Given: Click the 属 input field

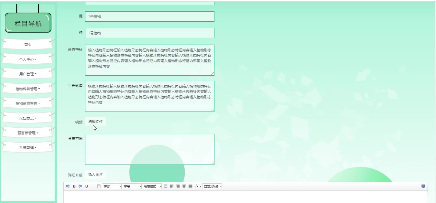Looking at the screenshot, I should [x=150, y=16].
